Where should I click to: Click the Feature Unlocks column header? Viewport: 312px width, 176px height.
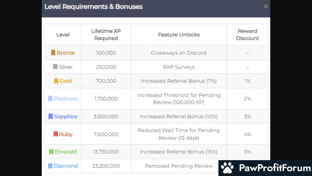click(178, 35)
